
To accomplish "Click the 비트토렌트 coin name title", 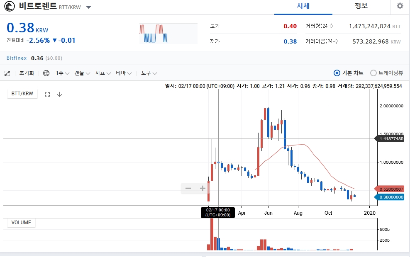I will pyautogui.click(x=38, y=6).
